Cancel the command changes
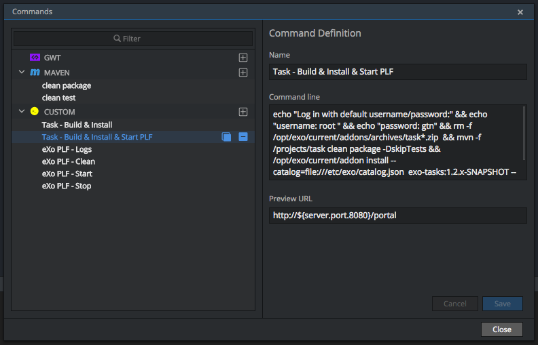538x345 pixels. click(455, 304)
